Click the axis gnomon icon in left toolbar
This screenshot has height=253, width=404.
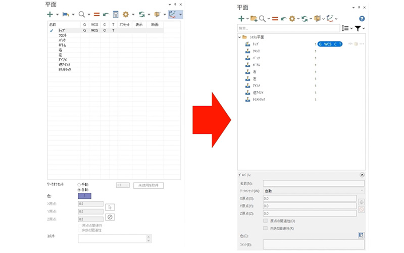173,15
